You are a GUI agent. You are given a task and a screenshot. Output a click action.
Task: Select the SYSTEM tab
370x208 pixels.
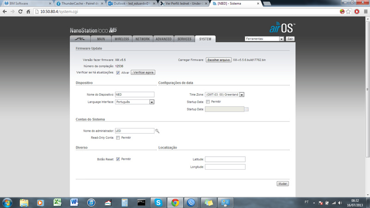pos(205,39)
